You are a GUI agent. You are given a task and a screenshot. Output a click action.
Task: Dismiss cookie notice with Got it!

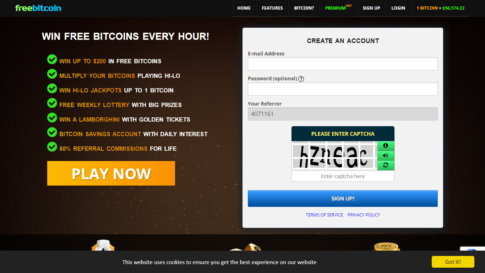[453, 262]
